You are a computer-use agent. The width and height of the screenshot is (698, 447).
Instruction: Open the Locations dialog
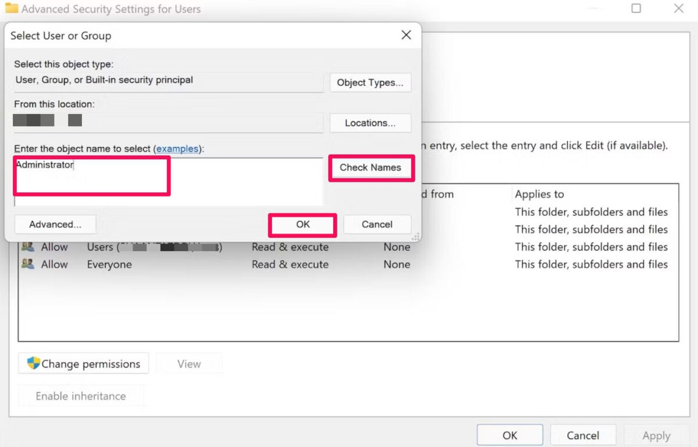(371, 123)
